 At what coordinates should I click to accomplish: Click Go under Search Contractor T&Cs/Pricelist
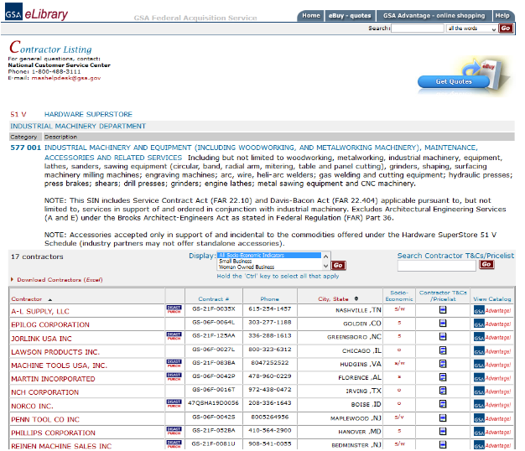click(x=486, y=264)
